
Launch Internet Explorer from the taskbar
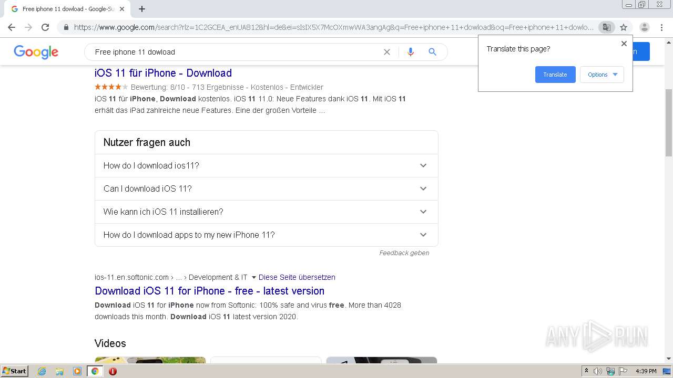42,371
